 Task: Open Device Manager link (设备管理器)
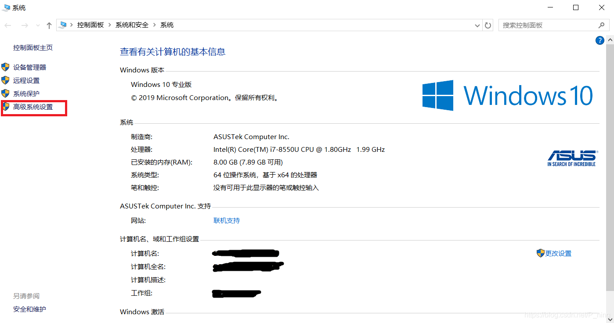[29, 67]
